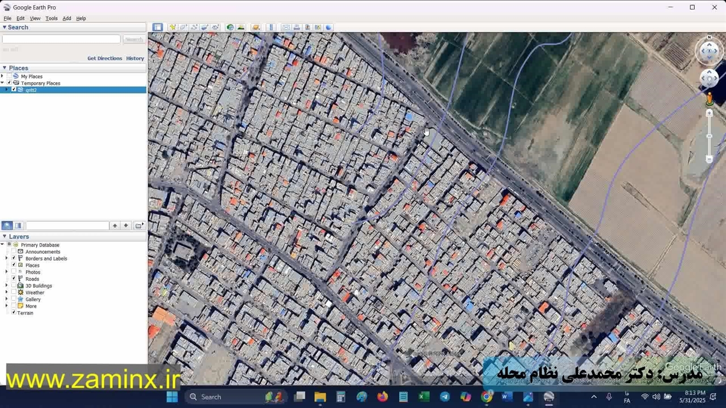This screenshot has height=408, width=726.
Task: Toggle the sunlight across landscape icon
Action: (x=240, y=27)
